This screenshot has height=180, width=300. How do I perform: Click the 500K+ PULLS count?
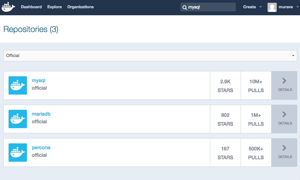pos(256,153)
